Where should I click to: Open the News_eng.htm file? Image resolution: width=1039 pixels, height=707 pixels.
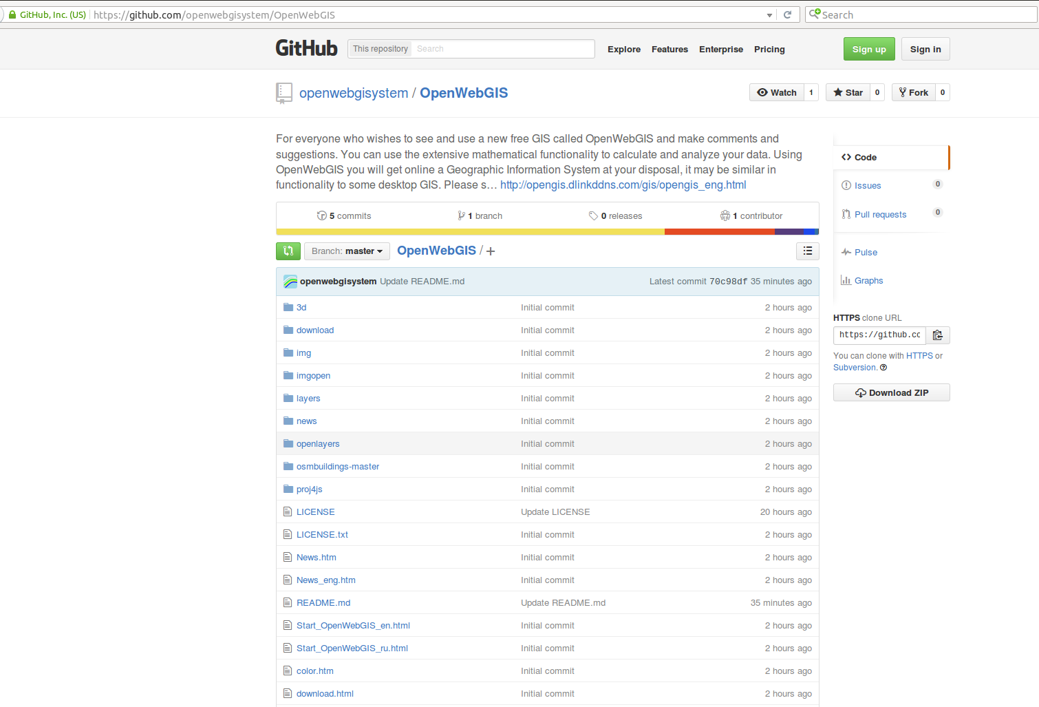click(326, 580)
